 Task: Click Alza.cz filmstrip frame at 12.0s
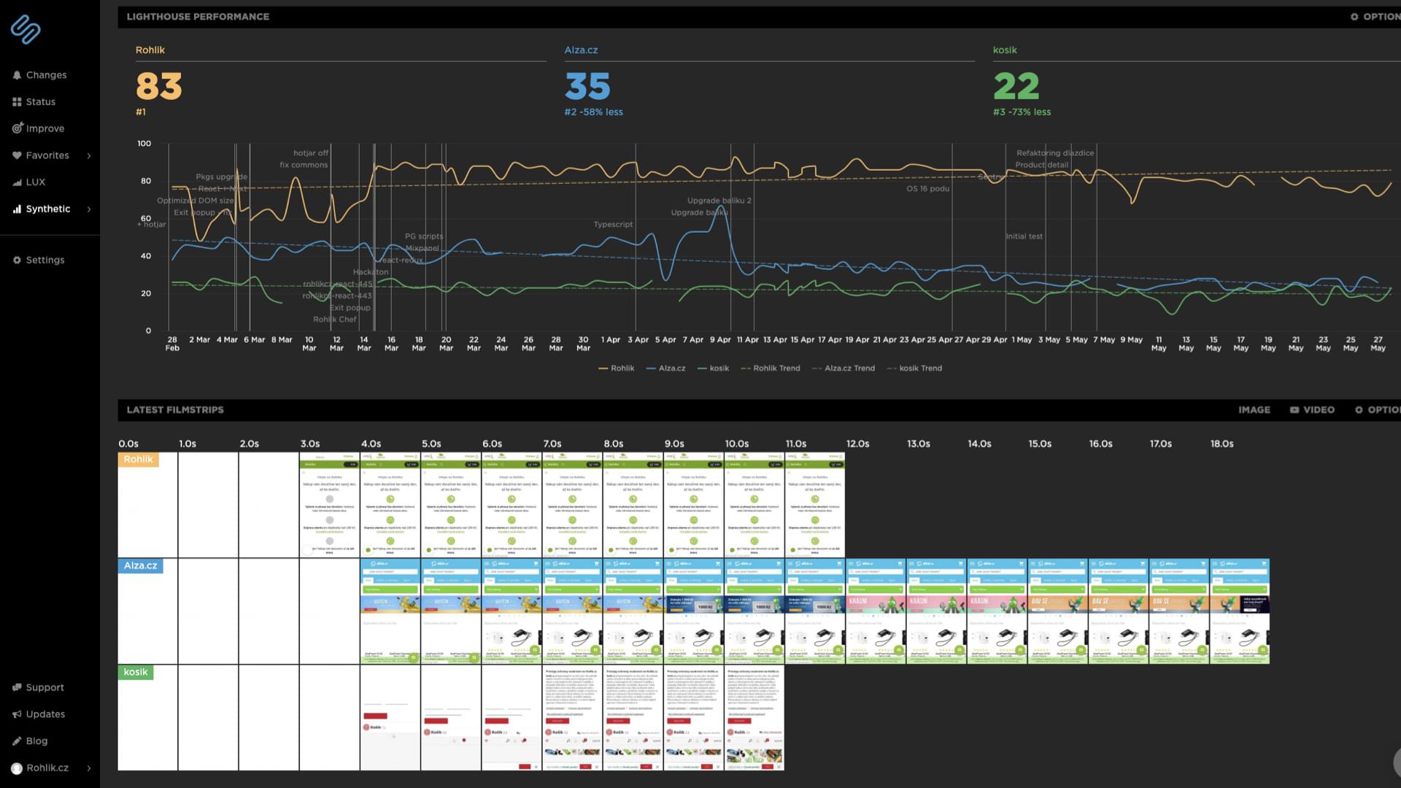tap(876, 611)
